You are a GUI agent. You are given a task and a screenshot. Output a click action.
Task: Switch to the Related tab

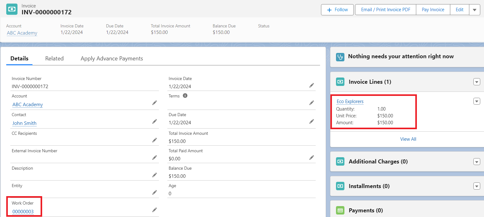point(54,59)
